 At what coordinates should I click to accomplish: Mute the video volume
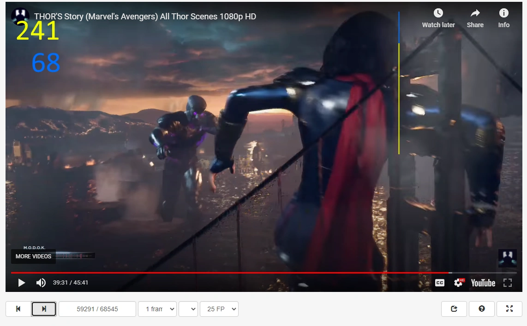(41, 283)
